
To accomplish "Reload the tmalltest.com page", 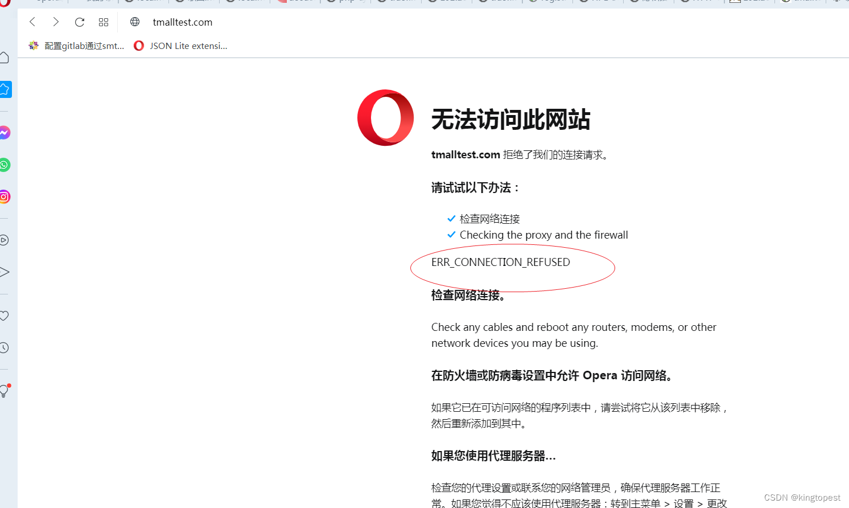I will pyautogui.click(x=80, y=22).
